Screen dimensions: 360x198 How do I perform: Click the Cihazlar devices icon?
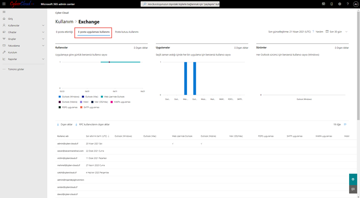coord(4,32)
